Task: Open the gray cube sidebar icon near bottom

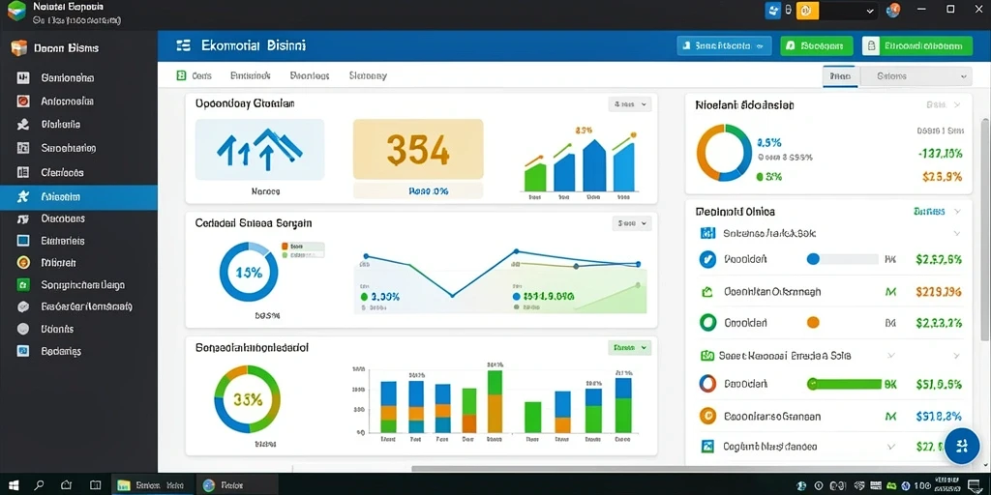Action: (x=23, y=306)
